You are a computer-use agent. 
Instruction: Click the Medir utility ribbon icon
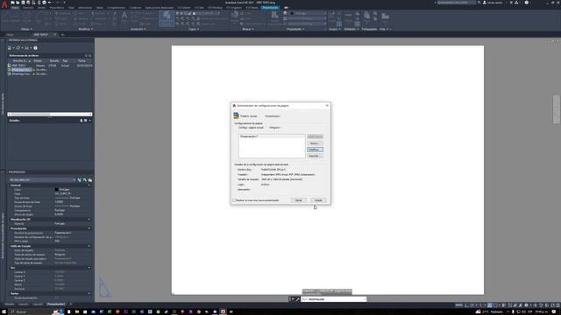click(x=349, y=17)
